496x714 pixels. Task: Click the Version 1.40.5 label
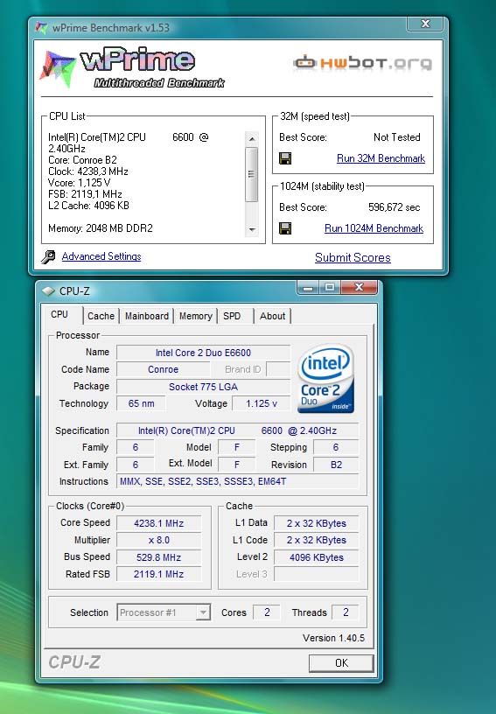click(x=333, y=638)
